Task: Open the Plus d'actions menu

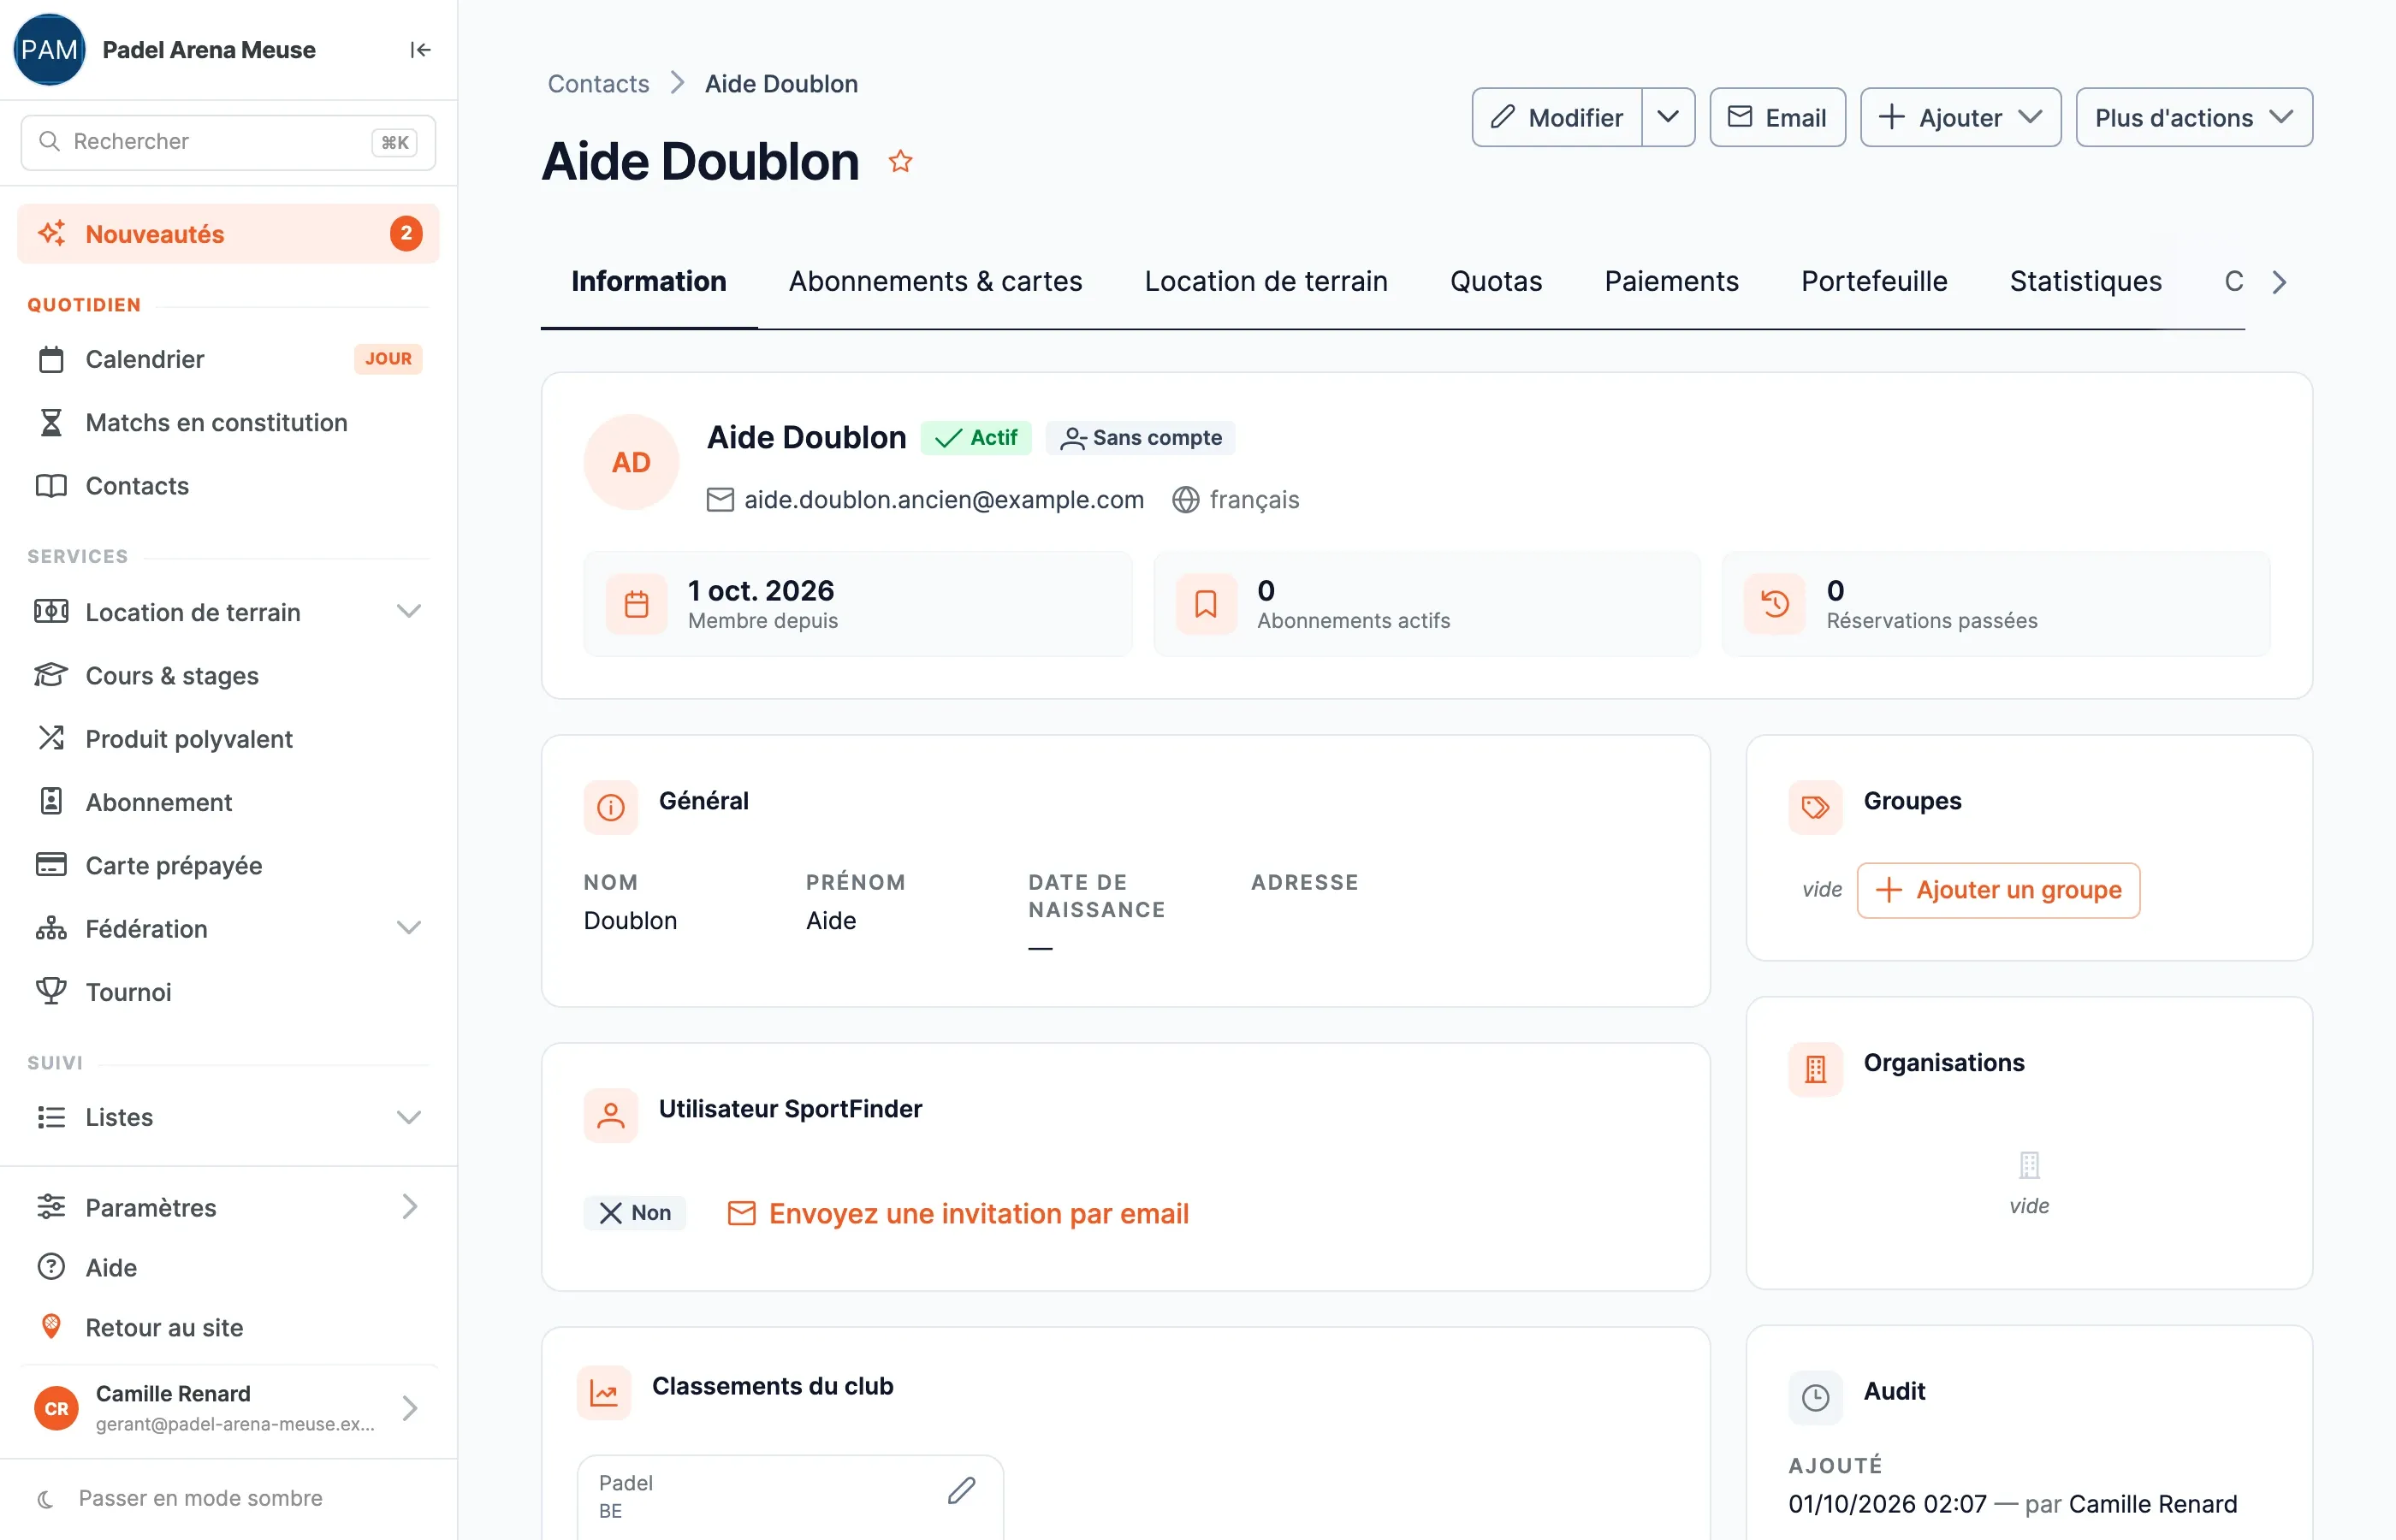Action: pyautogui.click(x=2194, y=117)
